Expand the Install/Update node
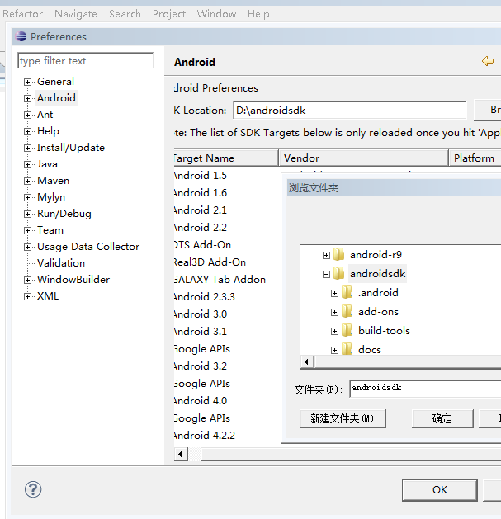Image resolution: width=501 pixels, height=519 pixels. [x=27, y=148]
